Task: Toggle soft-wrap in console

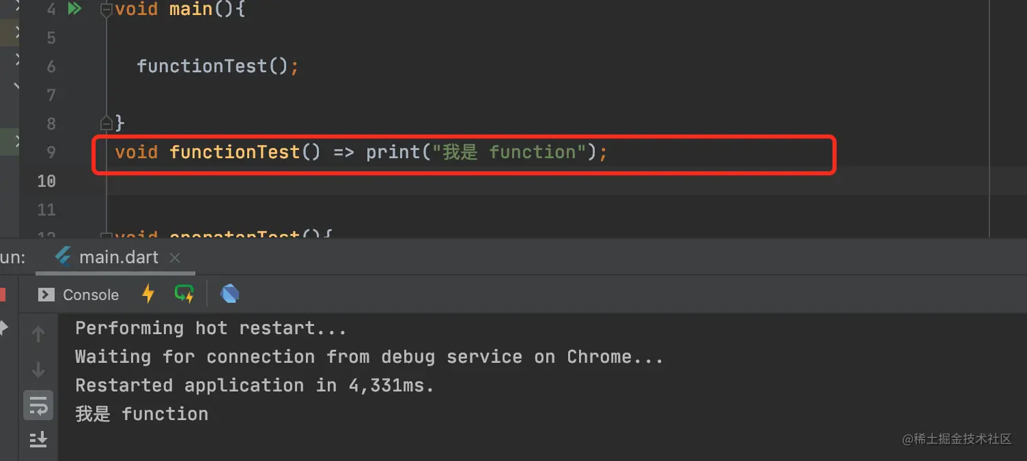Action: coord(38,406)
